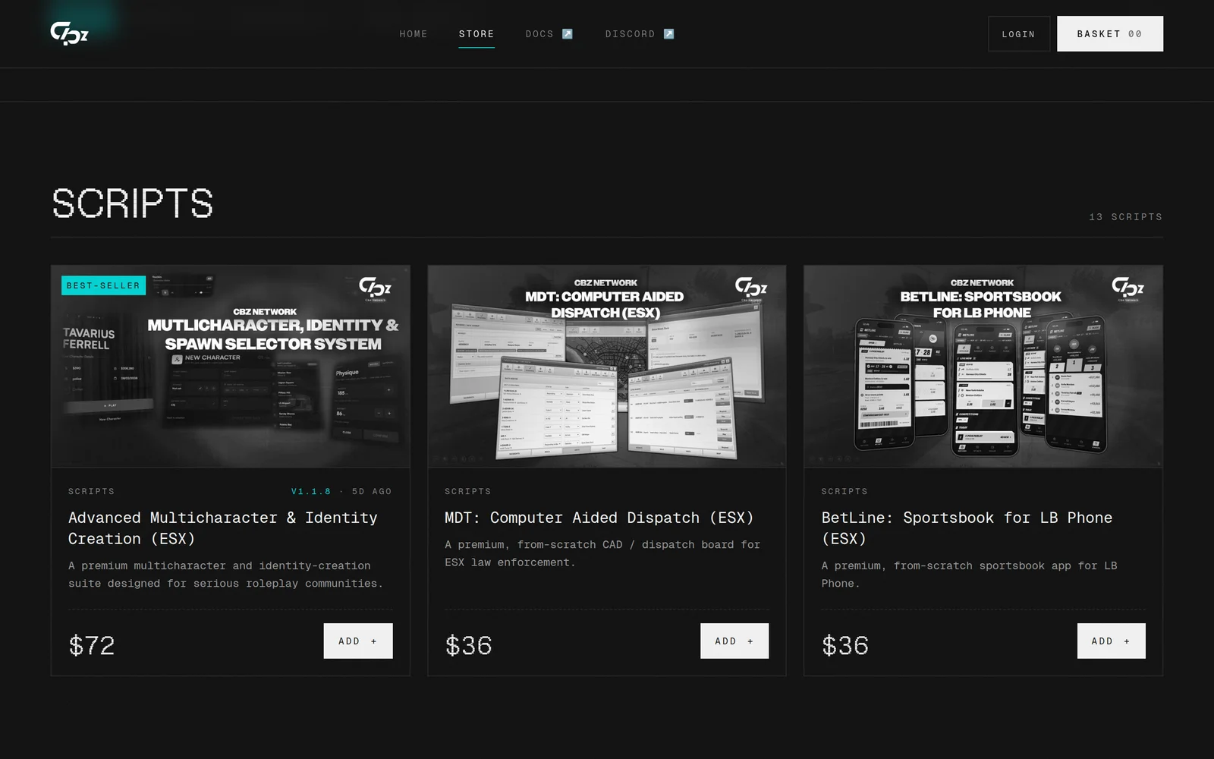Open the Multicharacter Identity product thumbnail
Image resolution: width=1214 pixels, height=759 pixels.
pos(231,366)
